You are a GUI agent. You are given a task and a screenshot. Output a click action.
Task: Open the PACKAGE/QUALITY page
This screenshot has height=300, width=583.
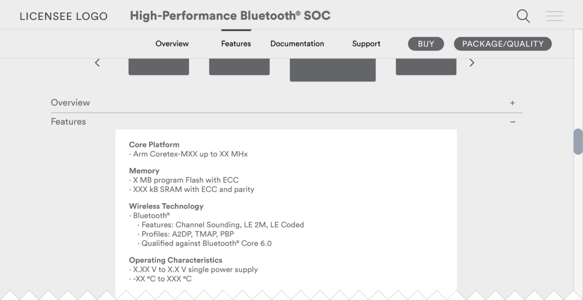502,44
